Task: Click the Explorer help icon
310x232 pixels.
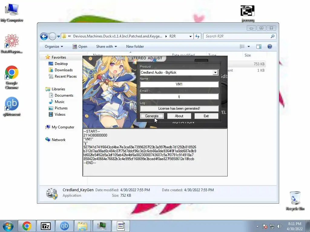Action: pos(270,47)
